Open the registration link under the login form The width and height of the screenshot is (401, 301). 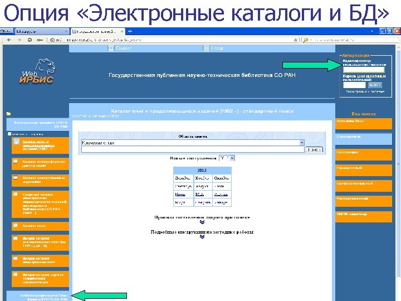click(x=365, y=91)
